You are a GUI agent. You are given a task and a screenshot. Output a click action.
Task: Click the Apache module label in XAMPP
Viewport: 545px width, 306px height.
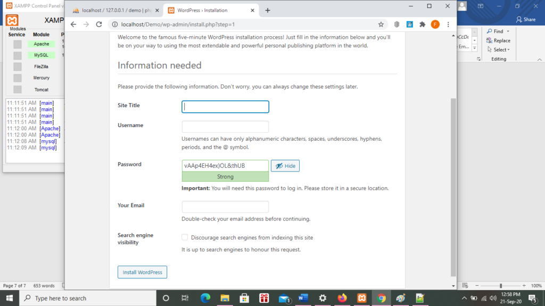pyautogui.click(x=42, y=44)
